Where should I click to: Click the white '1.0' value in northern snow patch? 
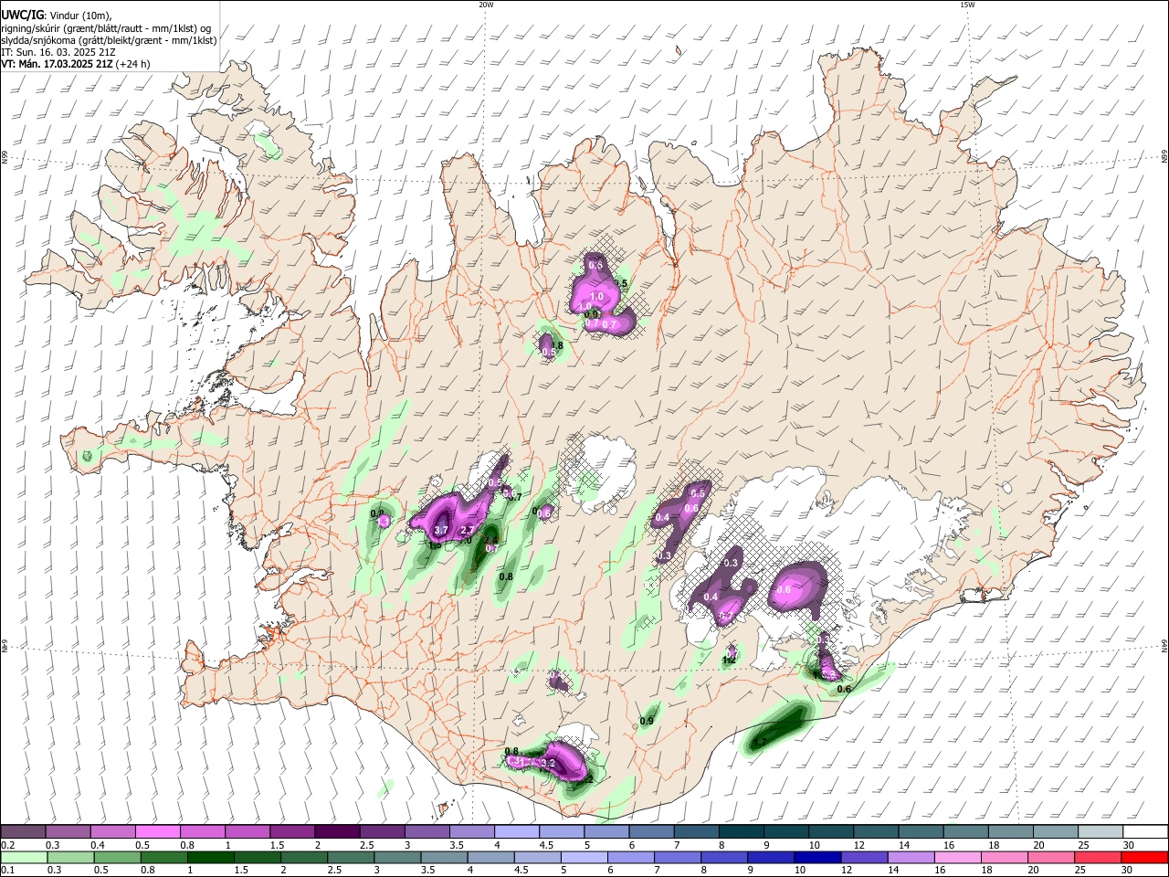point(596,297)
